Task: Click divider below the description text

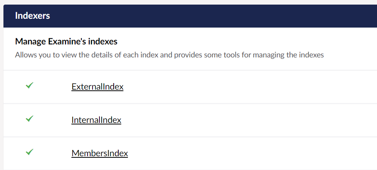Action: [x=190, y=70]
